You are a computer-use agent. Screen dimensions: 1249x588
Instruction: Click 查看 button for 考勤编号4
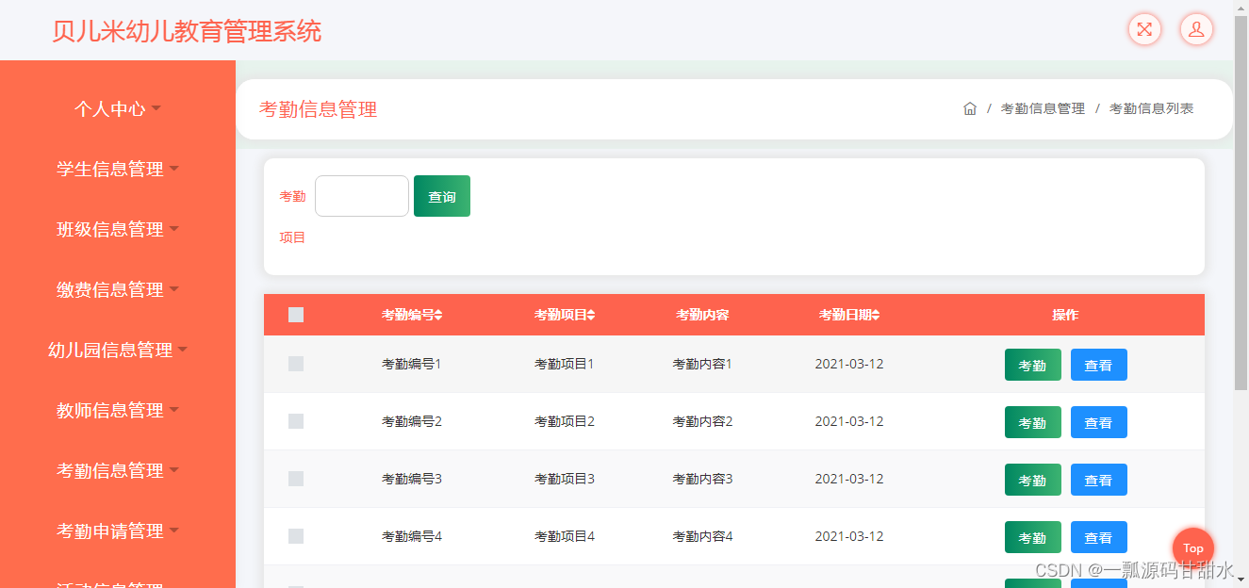1099,537
